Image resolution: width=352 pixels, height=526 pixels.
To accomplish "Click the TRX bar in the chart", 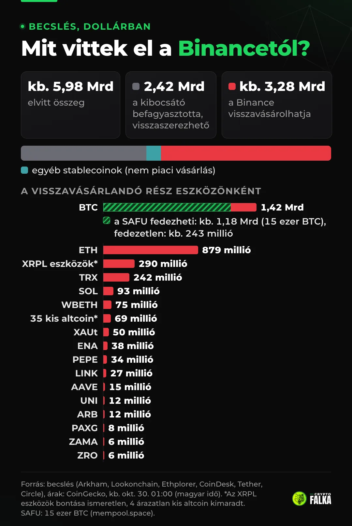I will point(116,277).
